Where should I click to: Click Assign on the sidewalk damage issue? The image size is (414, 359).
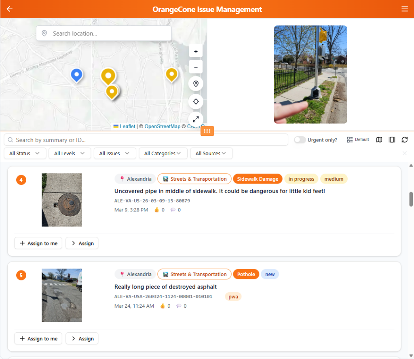pyautogui.click(x=82, y=243)
